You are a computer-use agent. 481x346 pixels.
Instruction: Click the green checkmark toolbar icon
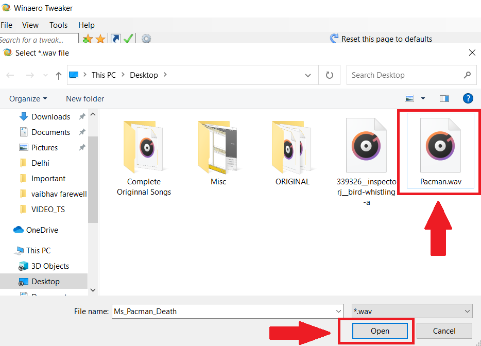(x=128, y=39)
